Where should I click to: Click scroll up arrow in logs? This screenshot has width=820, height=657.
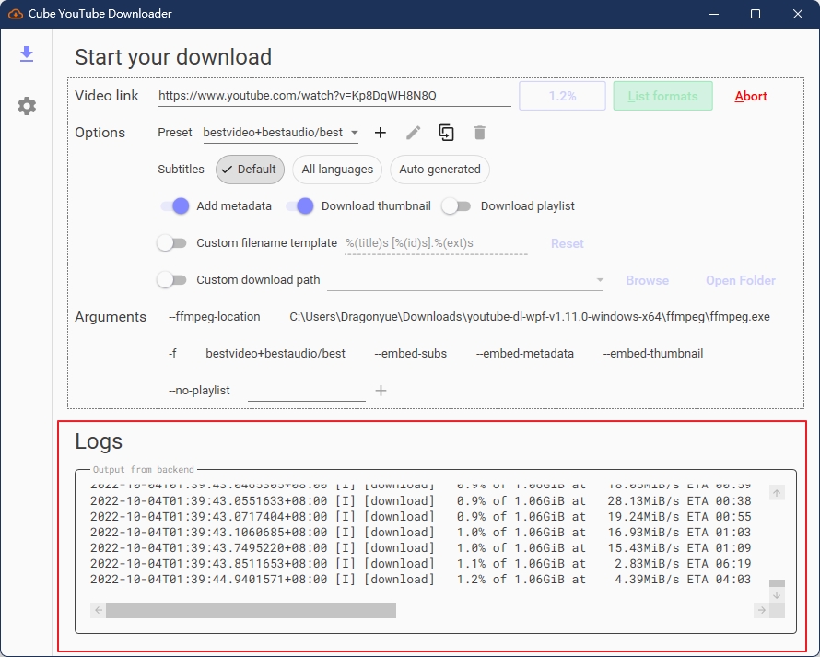(x=777, y=493)
